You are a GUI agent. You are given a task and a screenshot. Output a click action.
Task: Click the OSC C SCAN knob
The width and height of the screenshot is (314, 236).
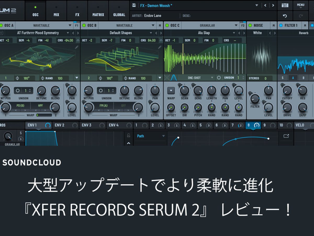coord(184,90)
